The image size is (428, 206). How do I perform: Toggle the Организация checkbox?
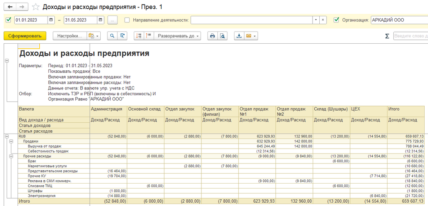click(x=336, y=20)
